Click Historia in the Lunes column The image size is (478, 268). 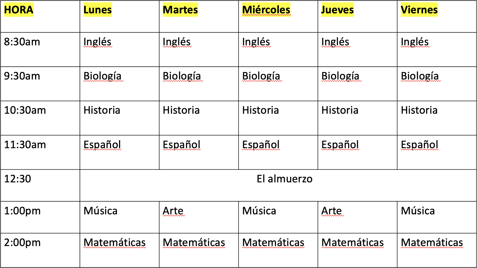pos(102,110)
